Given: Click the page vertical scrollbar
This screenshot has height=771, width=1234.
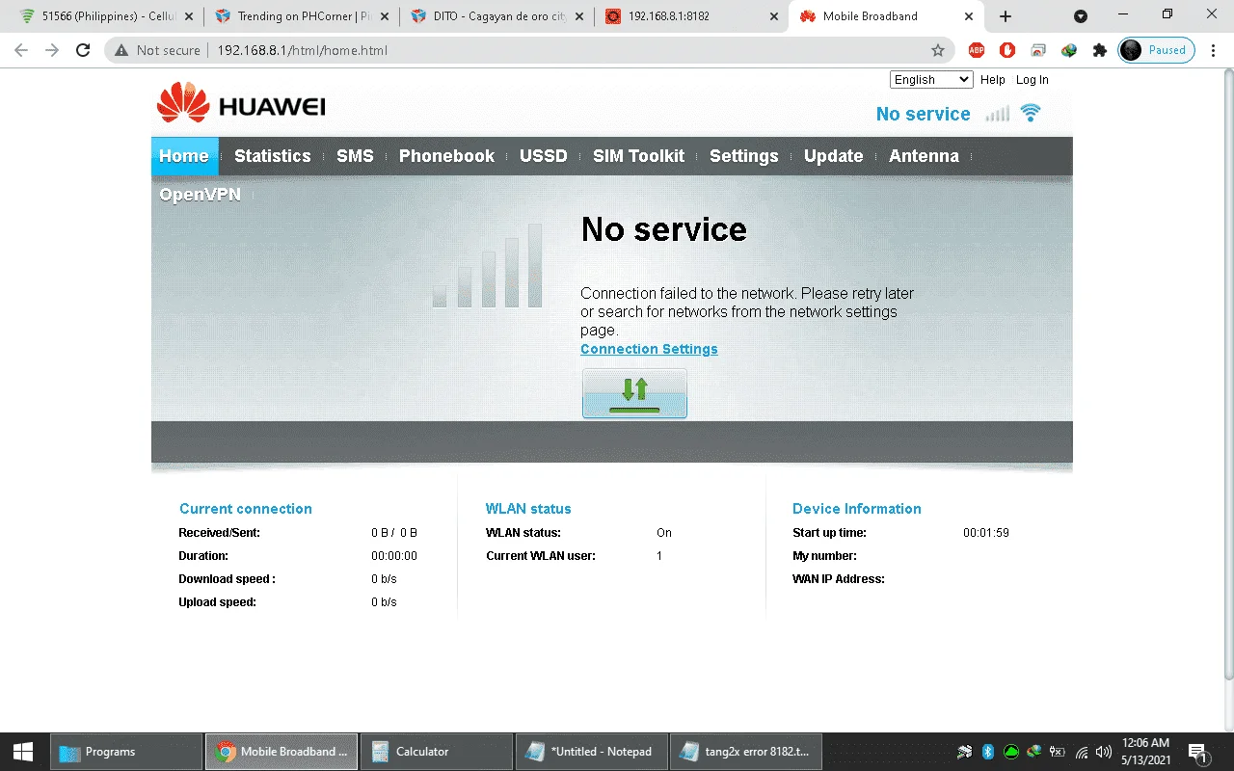Looking at the screenshot, I should click(x=1227, y=376).
